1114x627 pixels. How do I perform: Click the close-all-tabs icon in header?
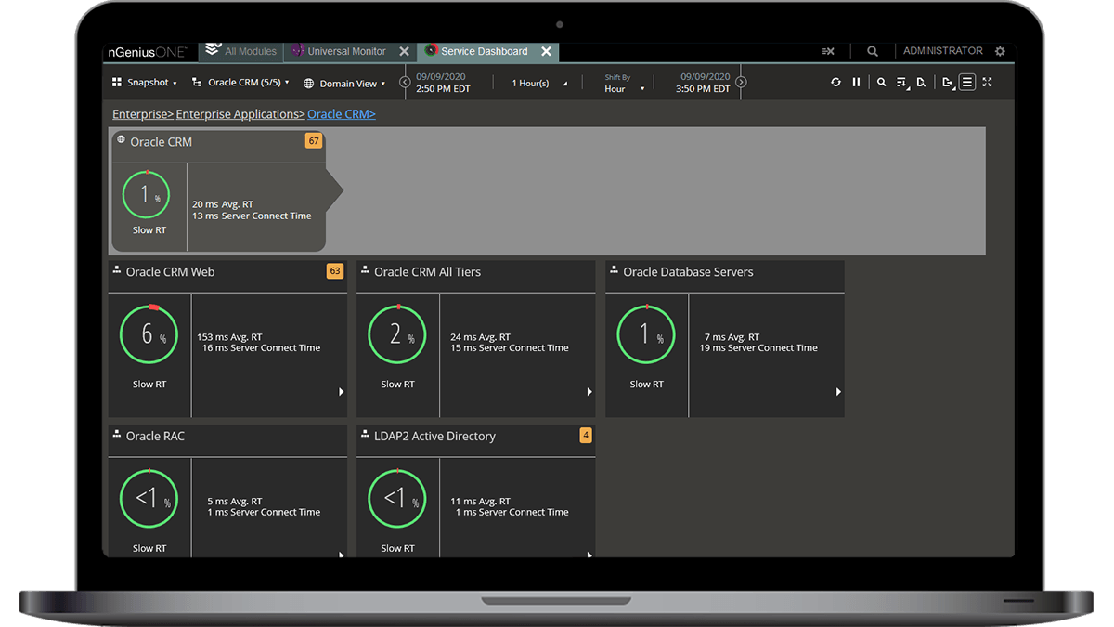coord(828,52)
